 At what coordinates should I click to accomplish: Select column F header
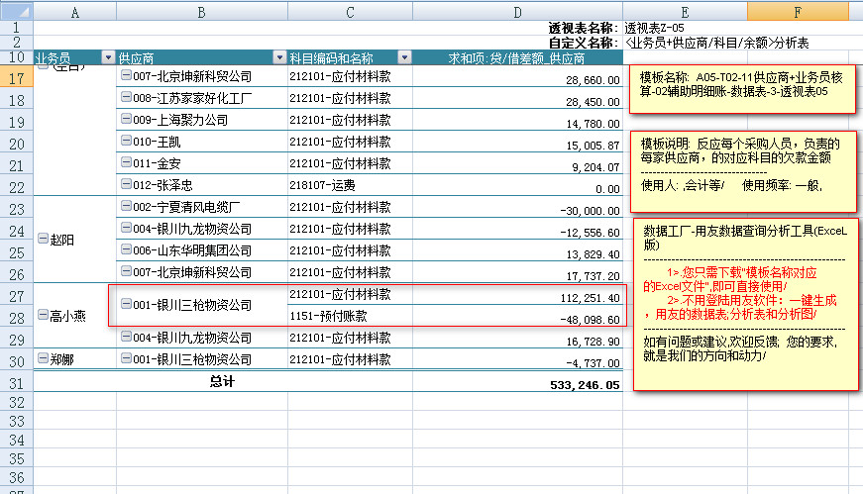[x=798, y=10]
